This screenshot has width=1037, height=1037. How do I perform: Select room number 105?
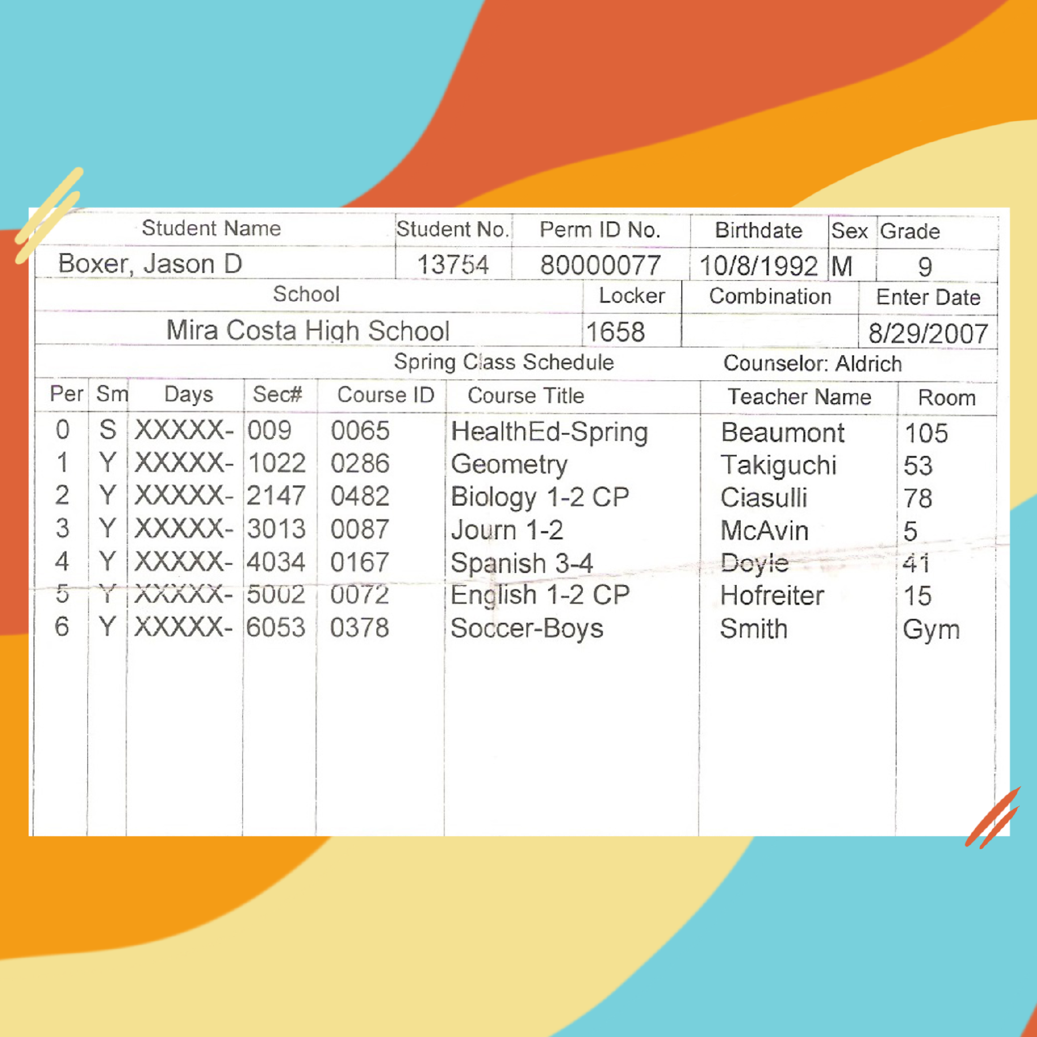926,433
